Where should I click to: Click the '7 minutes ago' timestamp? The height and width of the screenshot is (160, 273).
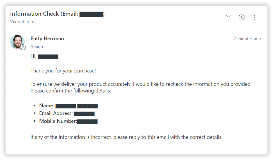247,39
